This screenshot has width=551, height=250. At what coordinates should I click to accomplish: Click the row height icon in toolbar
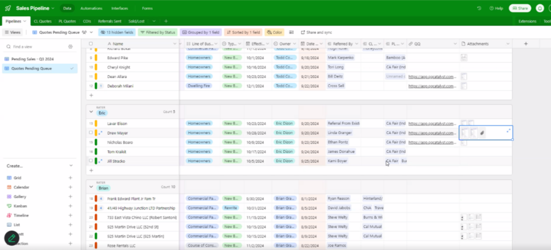(291, 32)
